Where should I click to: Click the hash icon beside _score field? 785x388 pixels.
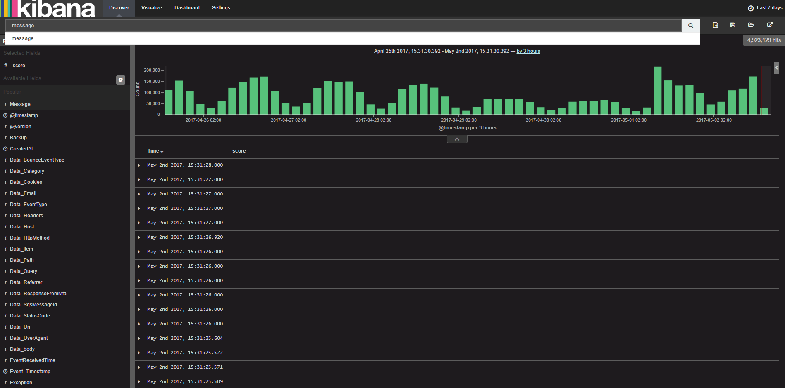[5, 66]
